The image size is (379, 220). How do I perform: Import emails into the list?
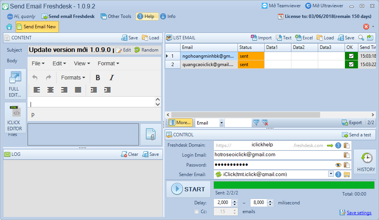261,38
